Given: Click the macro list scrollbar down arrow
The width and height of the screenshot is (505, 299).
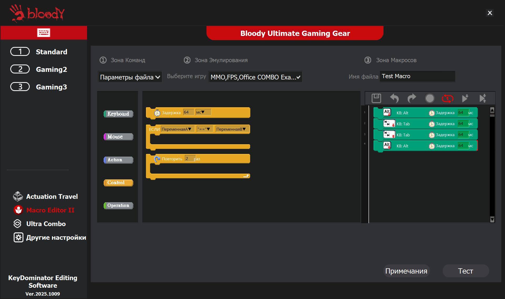Looking at the screenshot, I should (x=492, y=219).
